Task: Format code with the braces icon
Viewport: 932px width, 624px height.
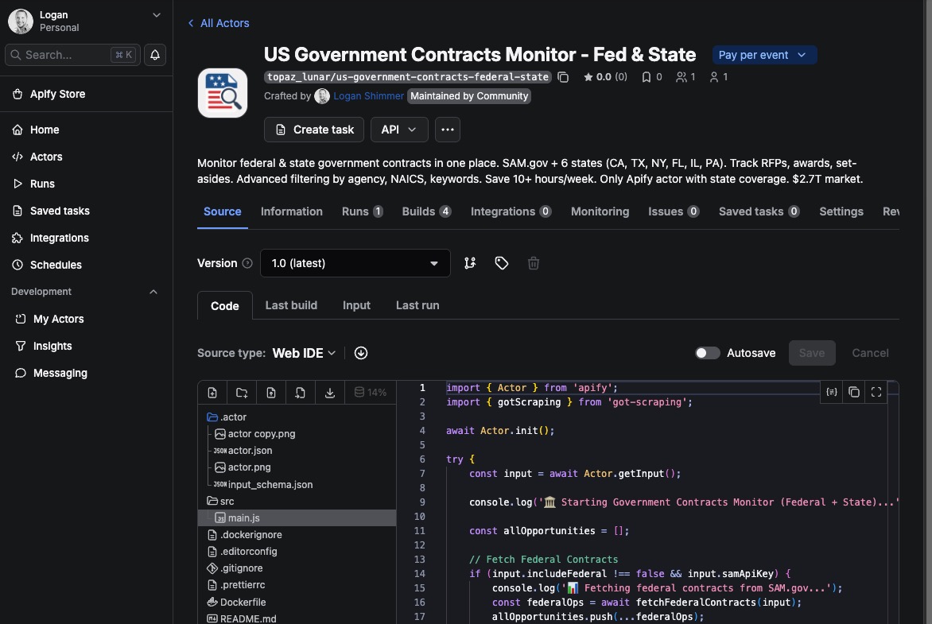Action: point(831,392)
